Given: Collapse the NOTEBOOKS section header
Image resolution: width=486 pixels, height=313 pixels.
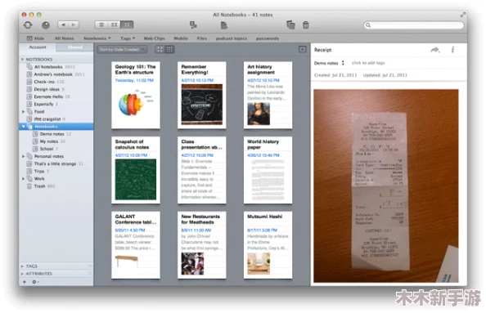Looking at the screenshot, I should pos(22,59).
